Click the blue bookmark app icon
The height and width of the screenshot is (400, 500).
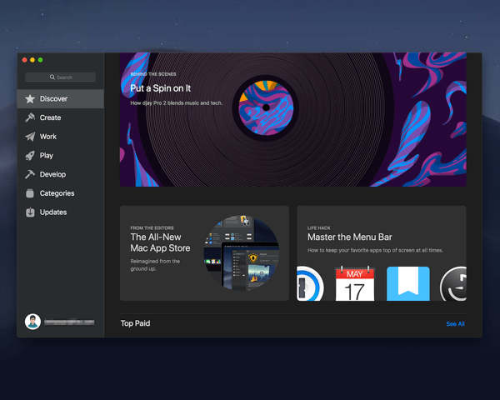point(408,284)
